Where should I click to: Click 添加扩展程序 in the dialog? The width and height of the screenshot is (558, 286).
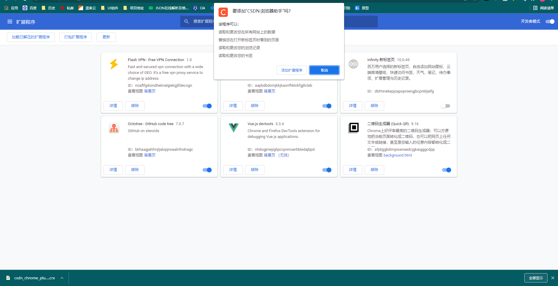click(292, 70)
